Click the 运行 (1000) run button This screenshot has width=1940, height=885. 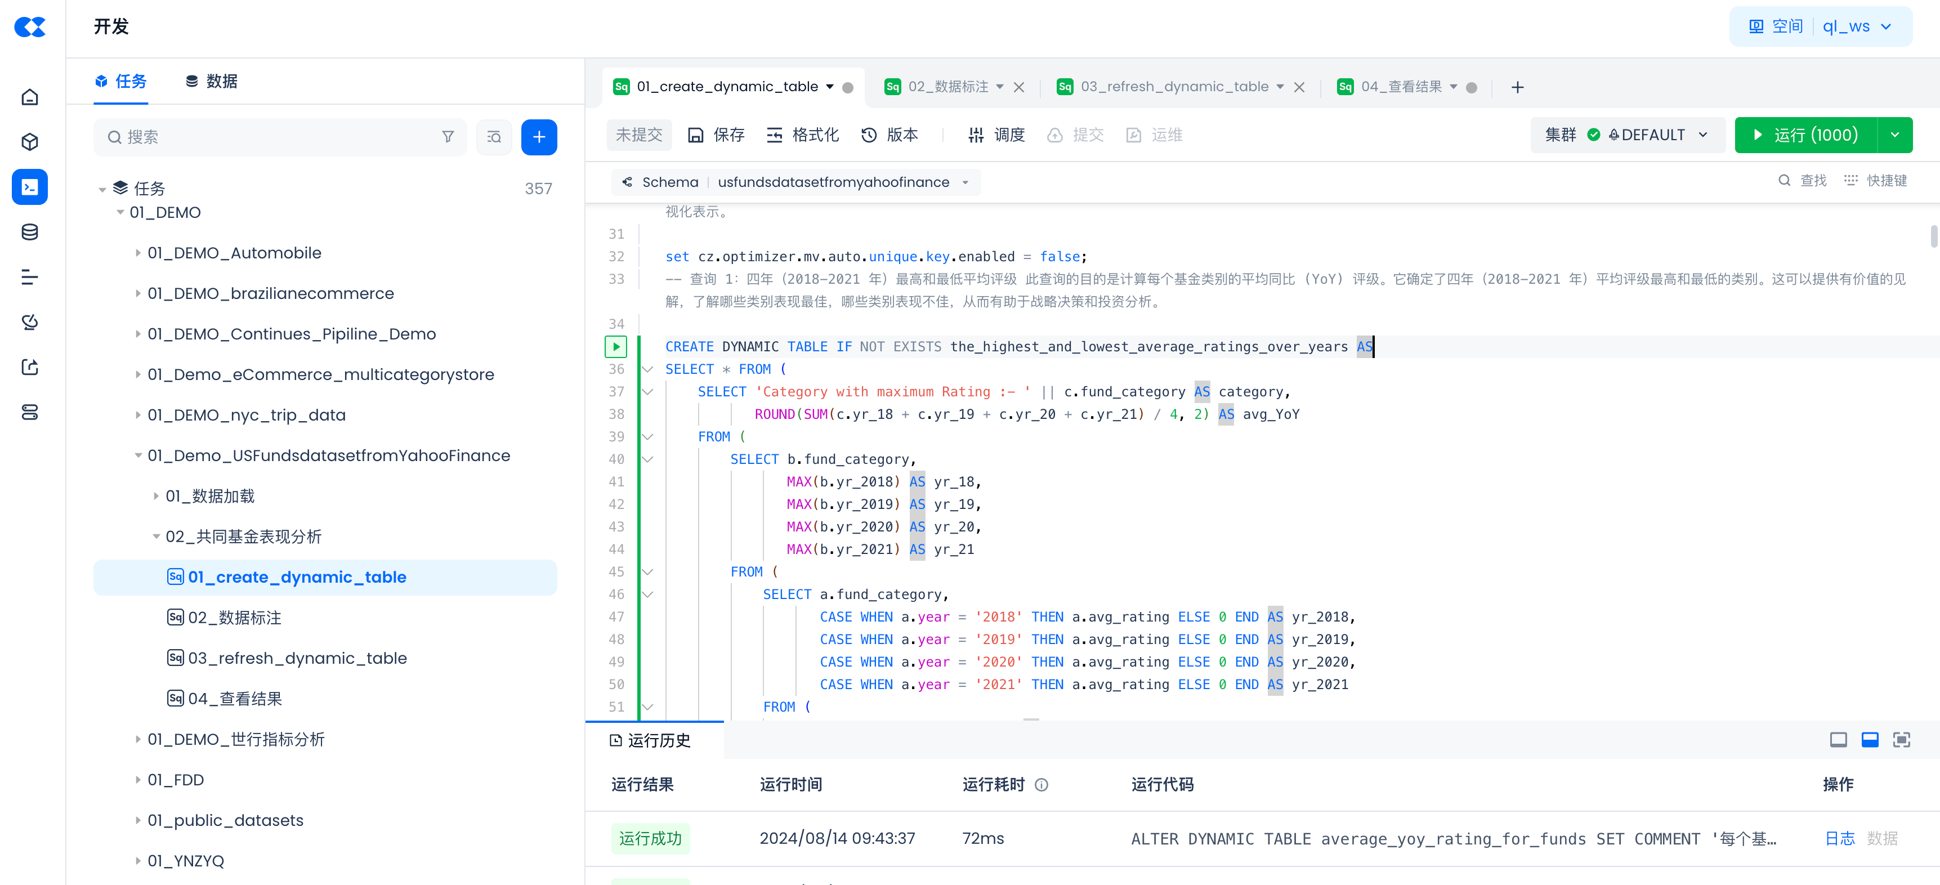click(x=1805, y=135)
